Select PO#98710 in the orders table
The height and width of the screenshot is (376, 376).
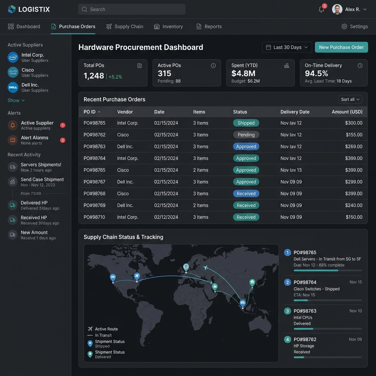coord(223,217)
